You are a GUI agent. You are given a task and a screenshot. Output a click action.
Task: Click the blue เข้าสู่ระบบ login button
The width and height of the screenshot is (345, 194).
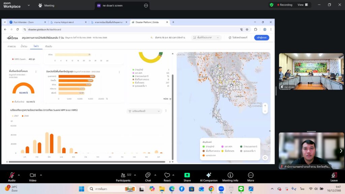coord(261,37)
